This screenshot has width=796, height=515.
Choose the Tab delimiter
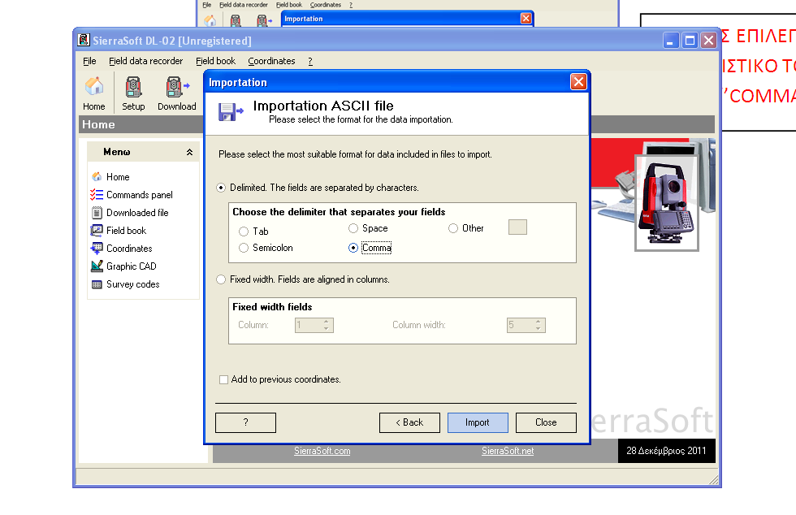(244, 232)
